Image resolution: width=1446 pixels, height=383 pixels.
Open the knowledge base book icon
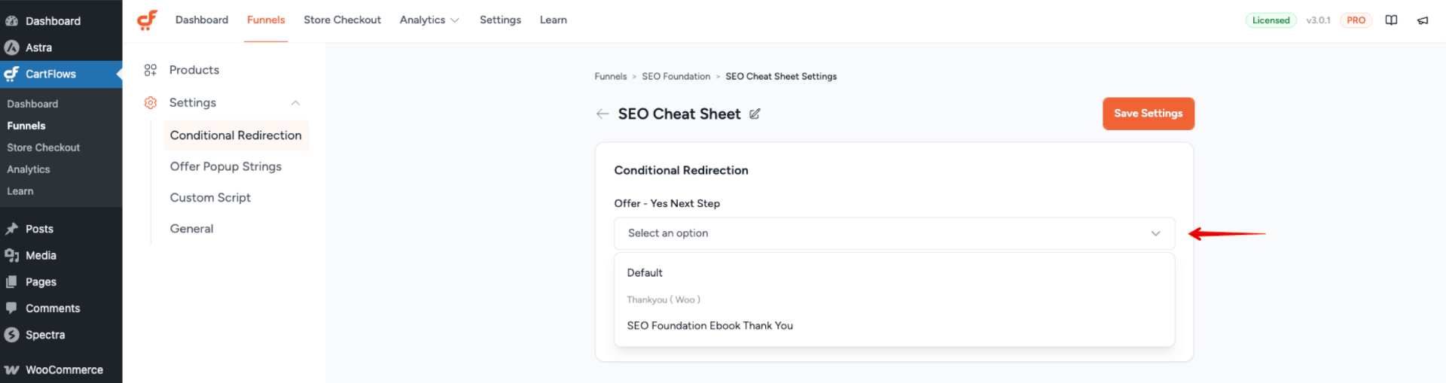[1391, 20]
